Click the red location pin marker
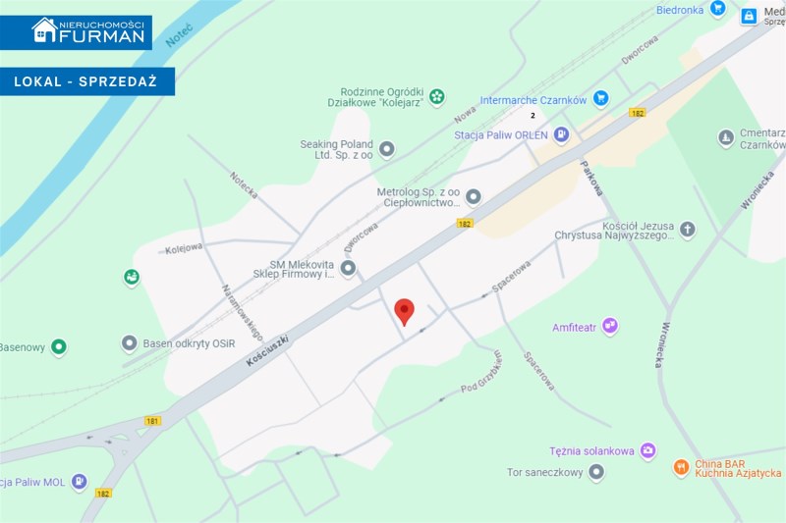 pyautogui.click(x=404, y=311)
